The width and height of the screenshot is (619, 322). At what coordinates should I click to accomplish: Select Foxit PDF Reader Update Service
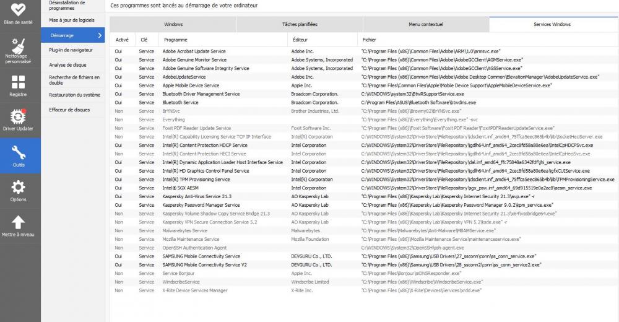coord(365,128)
